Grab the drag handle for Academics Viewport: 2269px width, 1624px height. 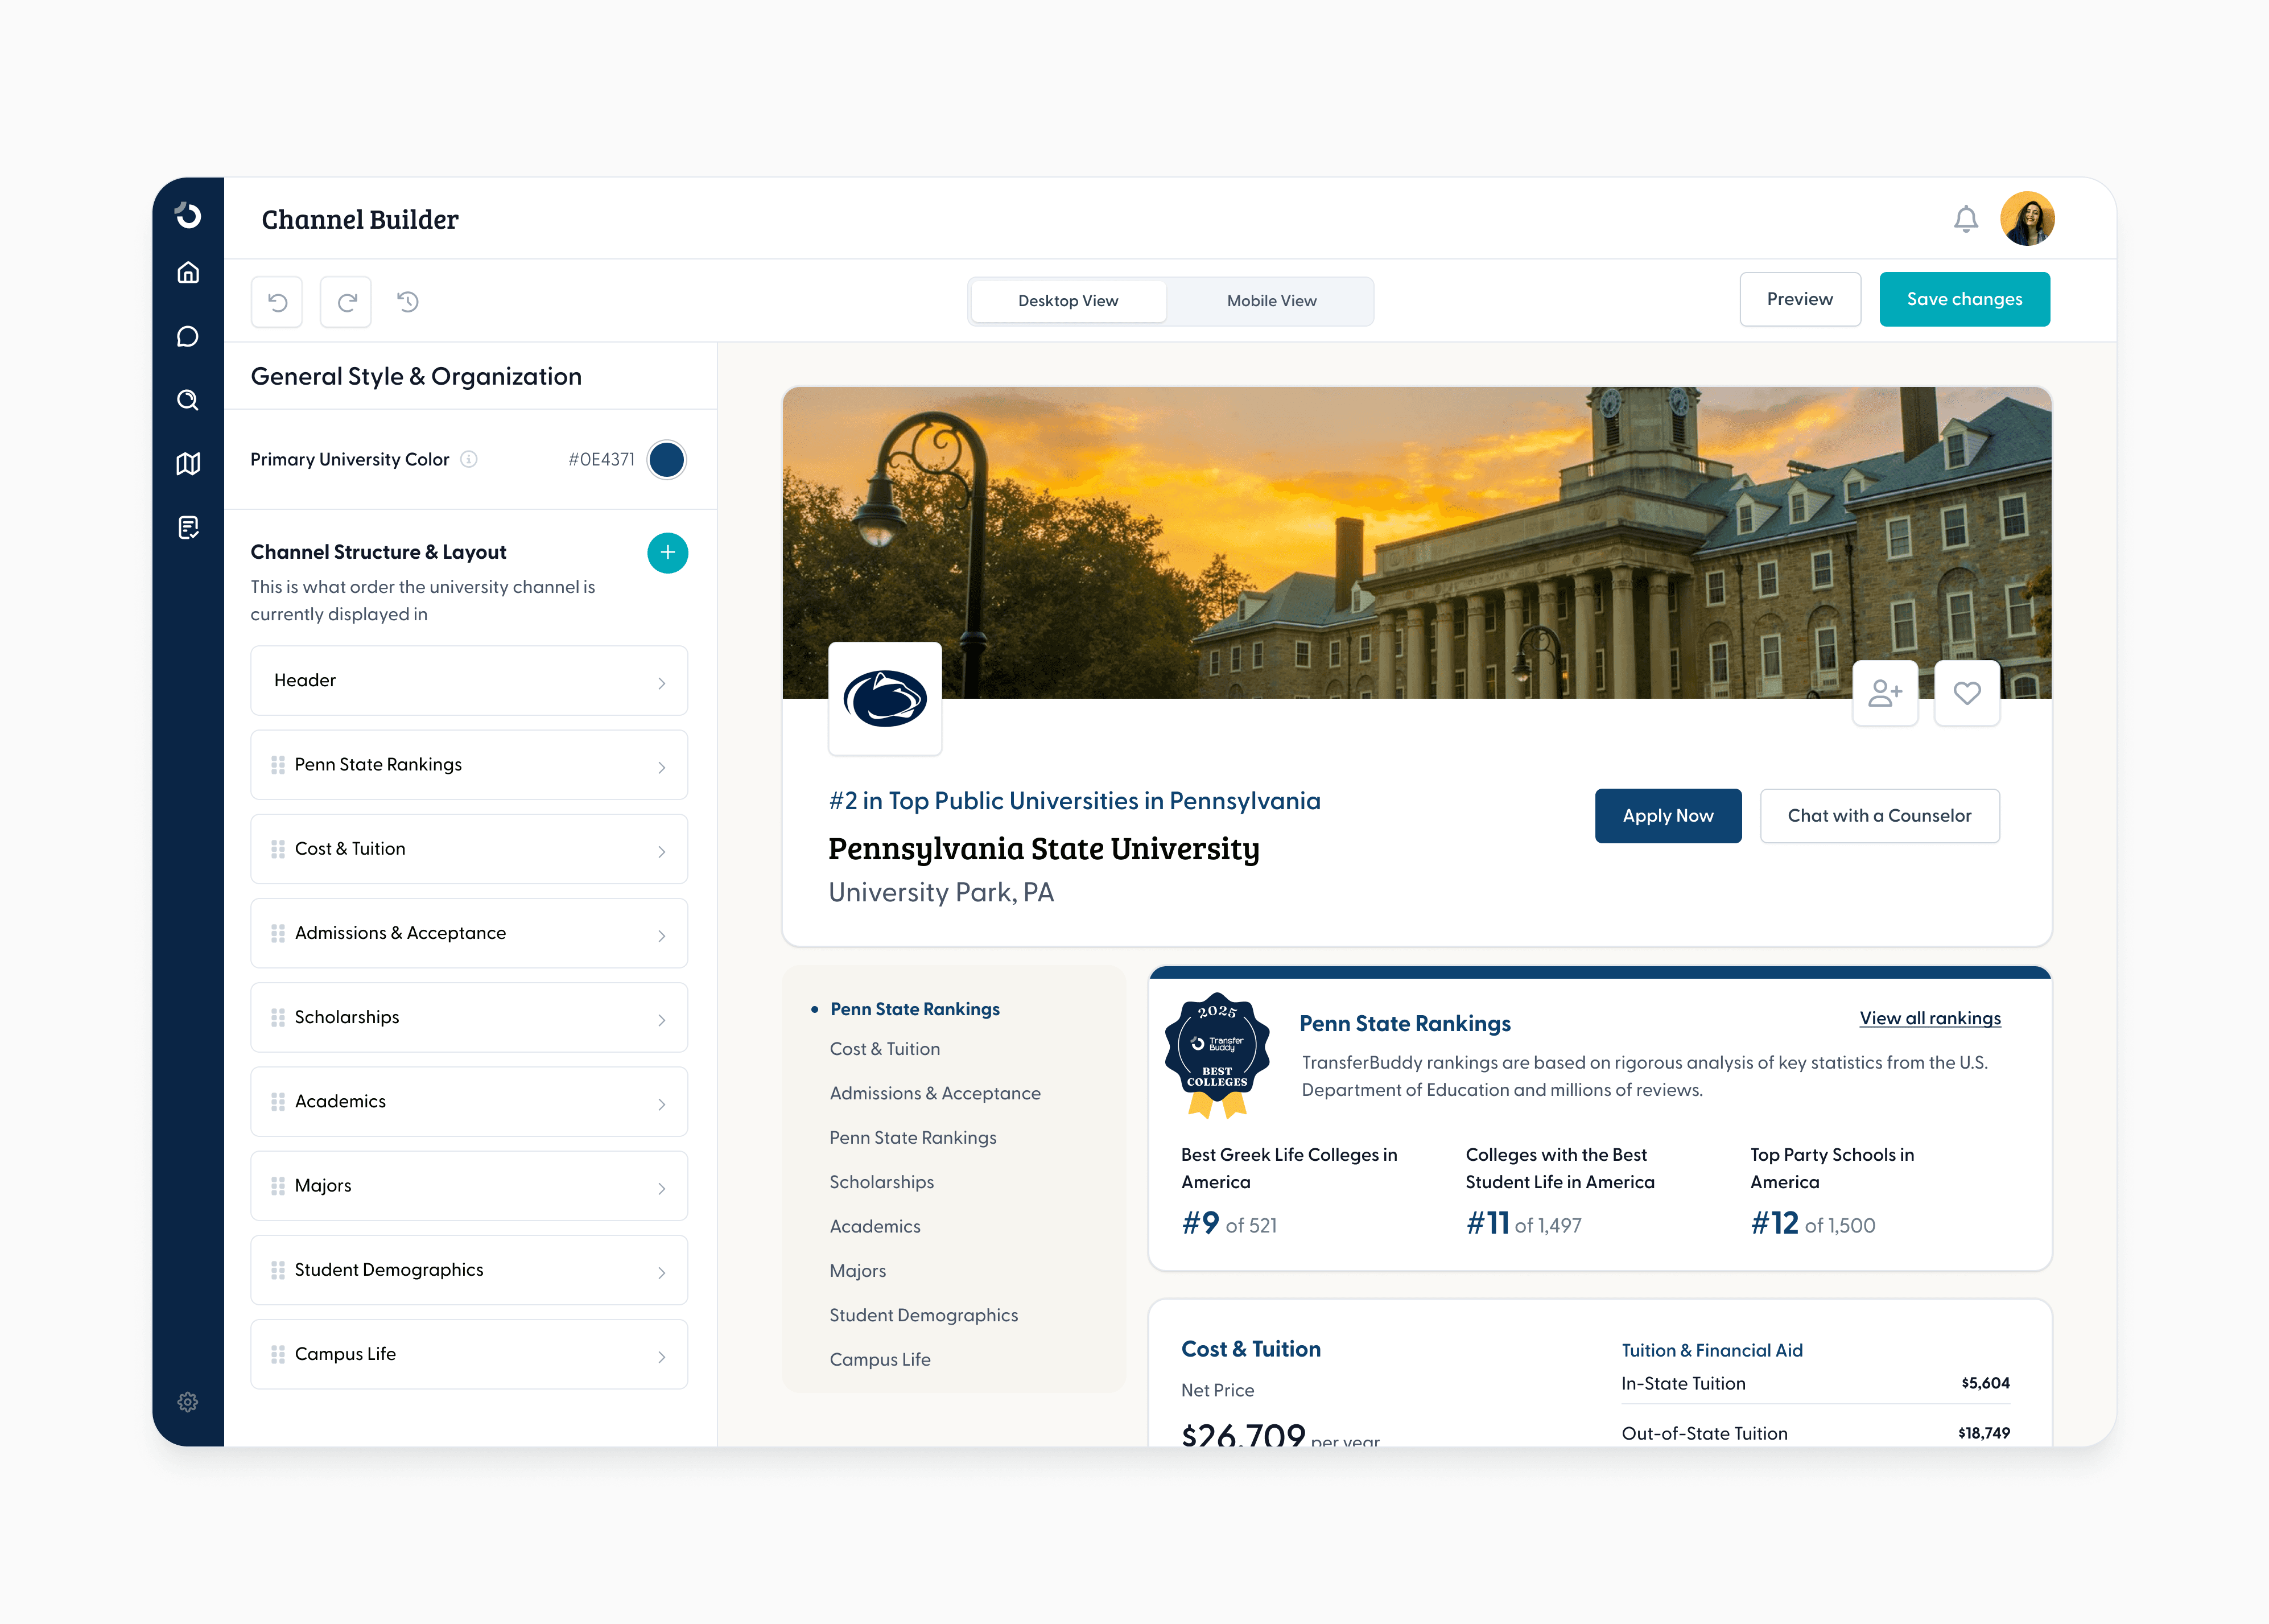(x=278, y=1102)
